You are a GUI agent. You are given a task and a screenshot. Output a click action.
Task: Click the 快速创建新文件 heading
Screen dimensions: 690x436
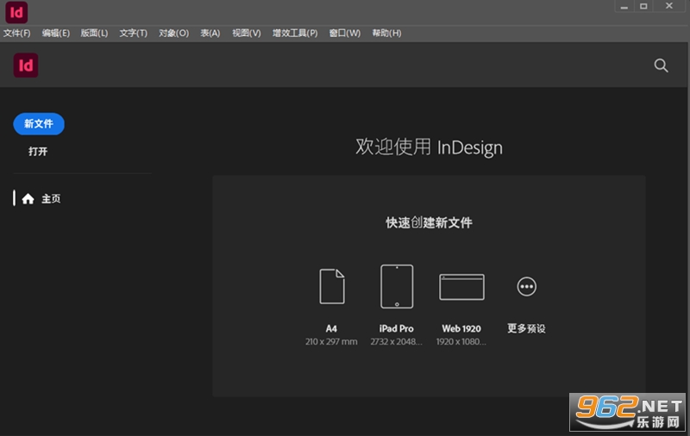pos(429,223)
